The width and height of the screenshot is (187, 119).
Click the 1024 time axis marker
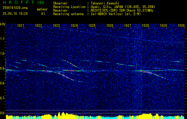(x=74, y=25)
